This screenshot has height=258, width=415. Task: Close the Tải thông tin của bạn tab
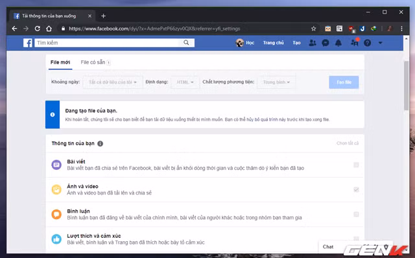click(x=89, y=16)
